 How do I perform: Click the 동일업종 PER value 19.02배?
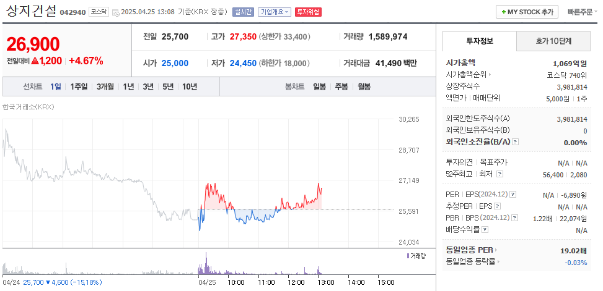(574, 251)
